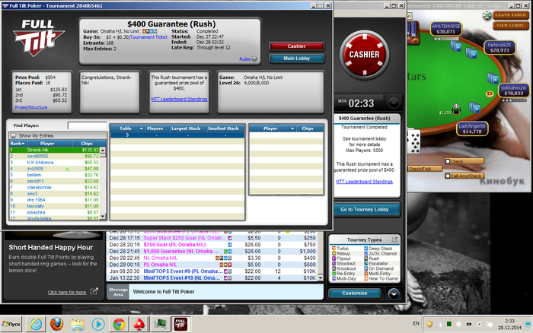The height and width of the screenshot is (333, 533).
Task: Click the dealer button on PokerStars table
Action: 489,94
